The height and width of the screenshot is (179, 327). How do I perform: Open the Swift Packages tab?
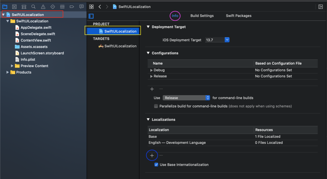click(238, 16)
